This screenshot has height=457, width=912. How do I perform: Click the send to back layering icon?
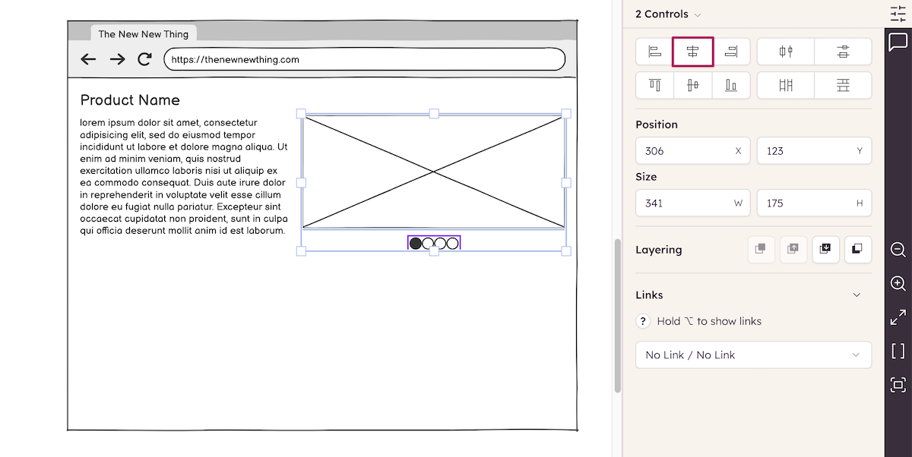(857, 249)
